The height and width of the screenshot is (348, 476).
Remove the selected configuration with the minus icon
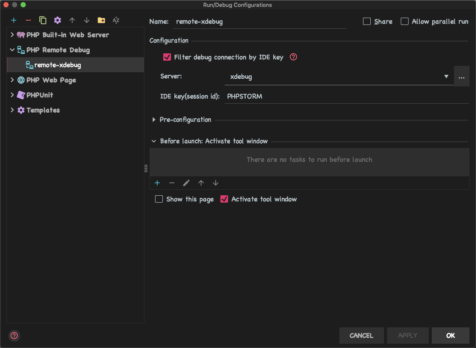(28, 20)
